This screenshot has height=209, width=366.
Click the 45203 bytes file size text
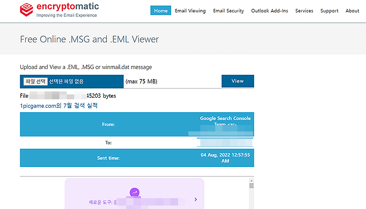click(101, 96)
